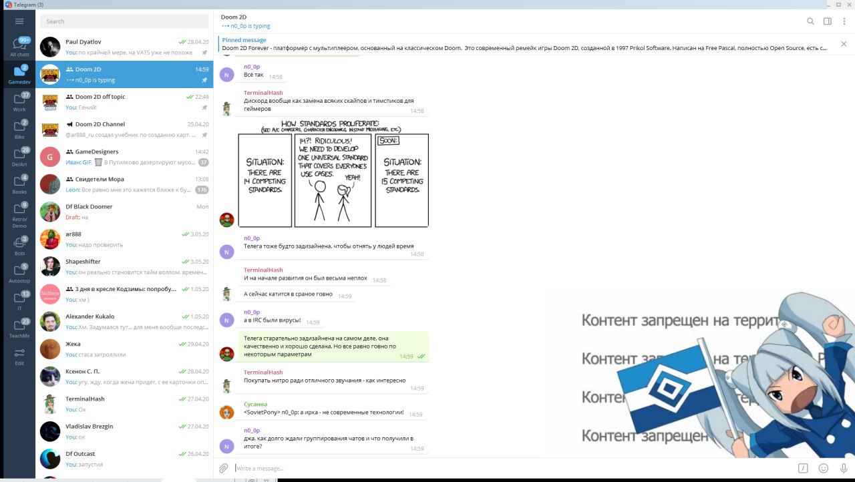Image resolution: width=855 pixels, height=482 pixels.
Task: Open the Work chat folder
Action: click(x=19, y=102)
